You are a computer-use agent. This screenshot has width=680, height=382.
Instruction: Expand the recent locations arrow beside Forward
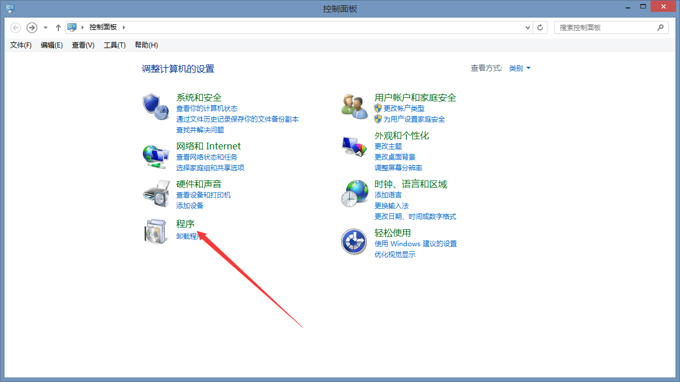tap(45, 27)
